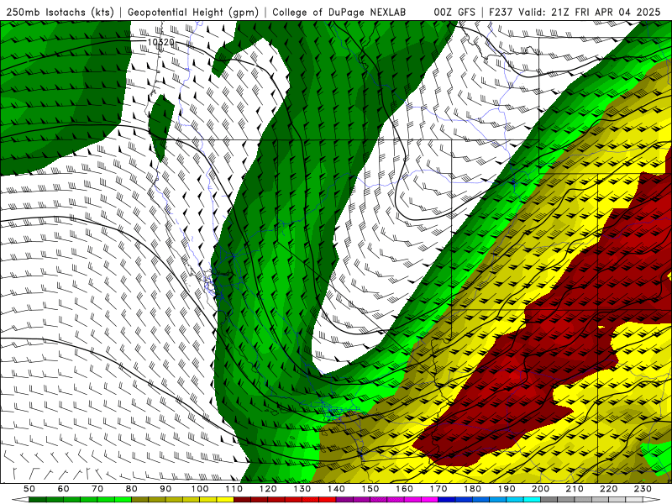Click the '130' value on the color scale
Viewport: 672px width, 504px height.
point(302,489)
